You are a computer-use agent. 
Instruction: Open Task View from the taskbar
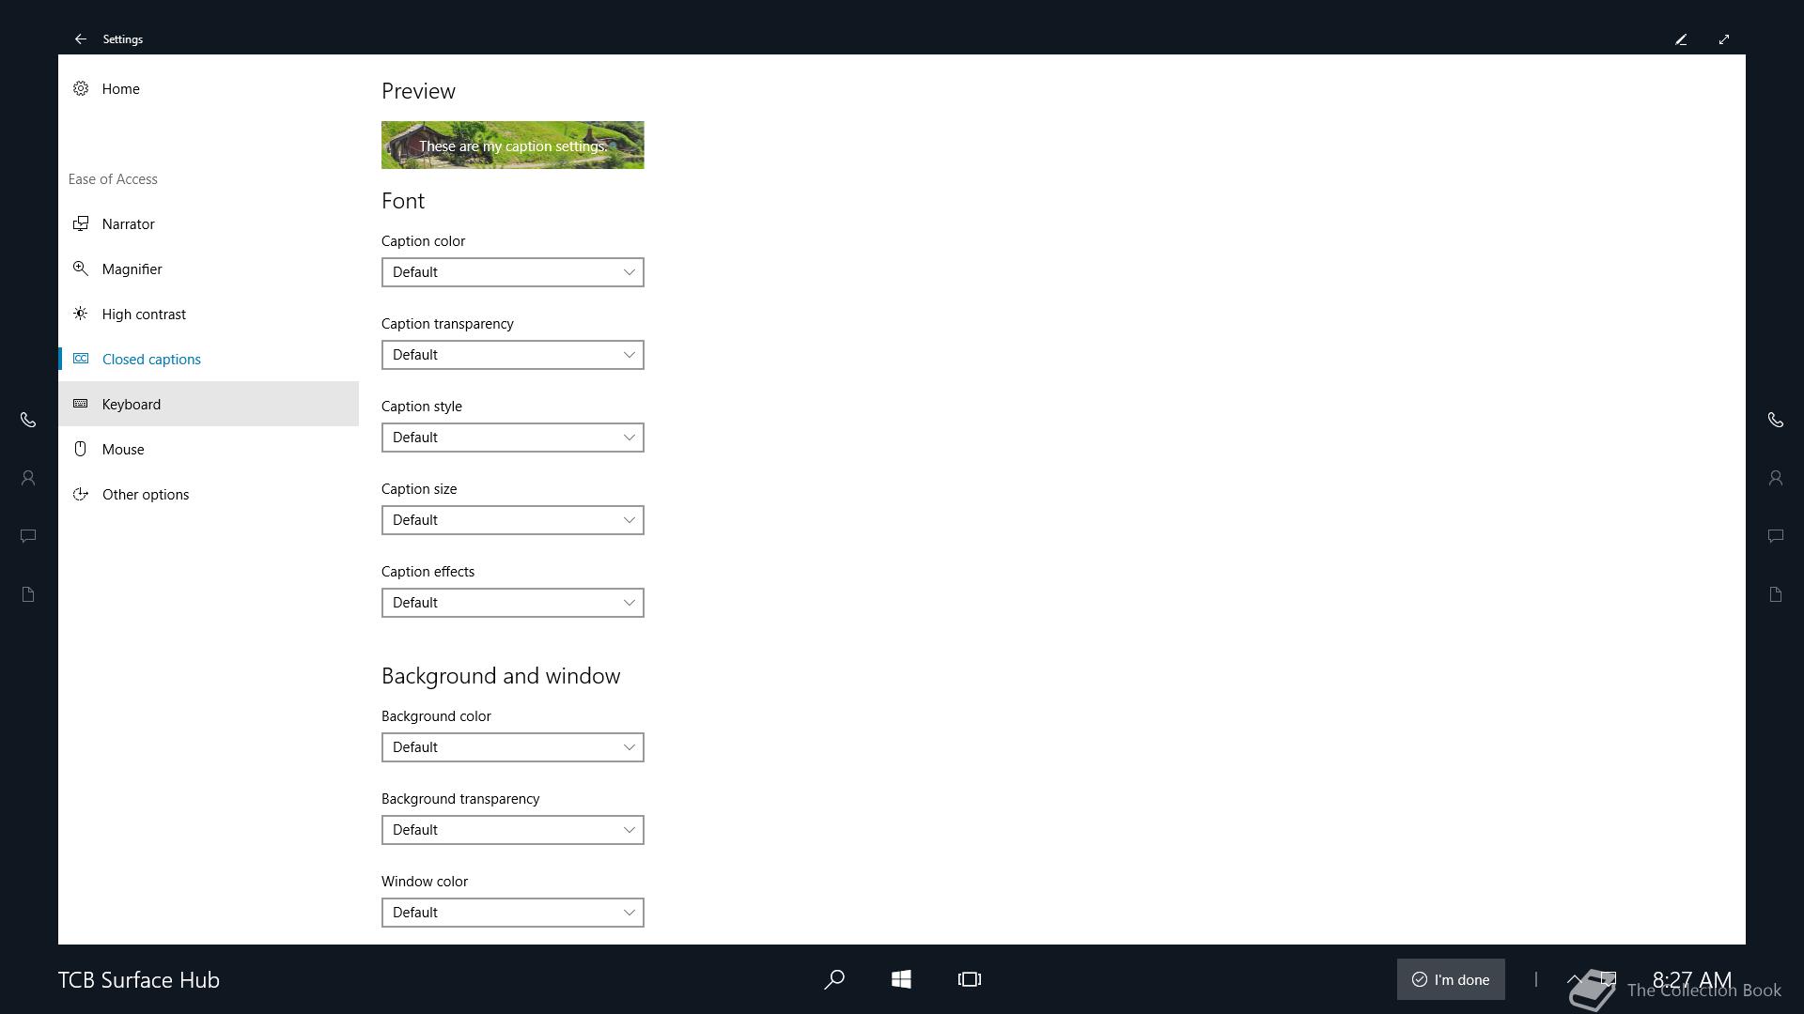coord(970,979)
